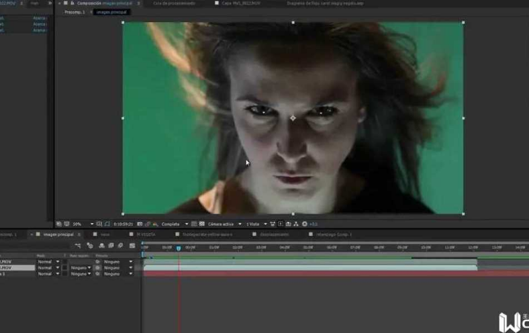Enable motion blur icon in timeline header
The width and height of the screenshot is (529, 333).
120,246
